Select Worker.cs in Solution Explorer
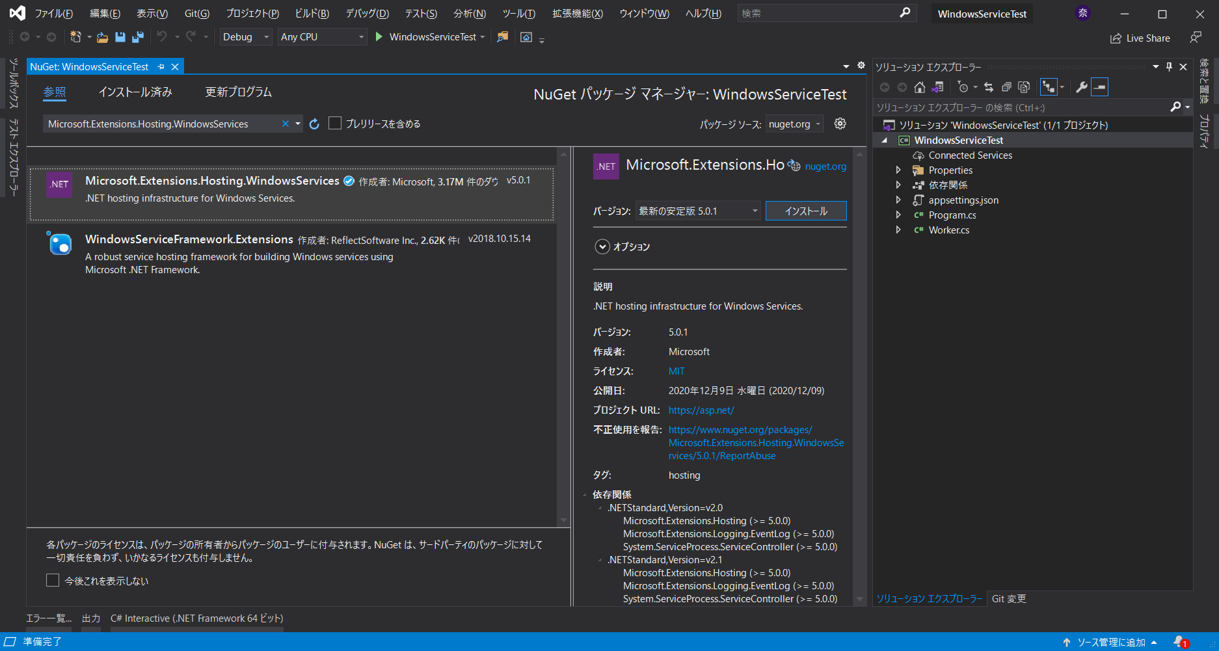The image size is (1219, 651). coord(948,230)
